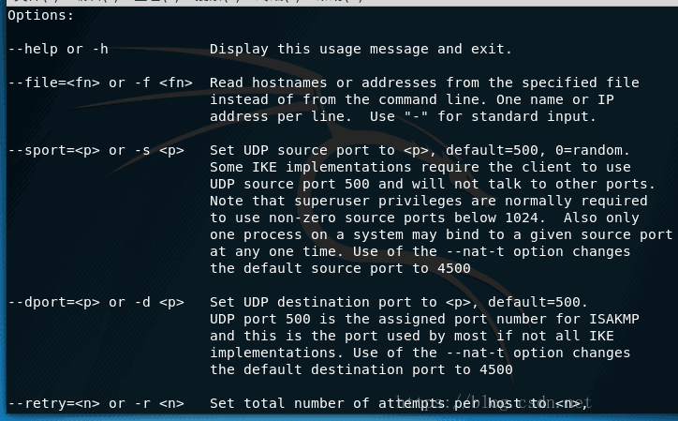This screenshot has width=678, height=421.
Task: Click the line starting "Some IKE implementations require"
Action: (420, 167)
